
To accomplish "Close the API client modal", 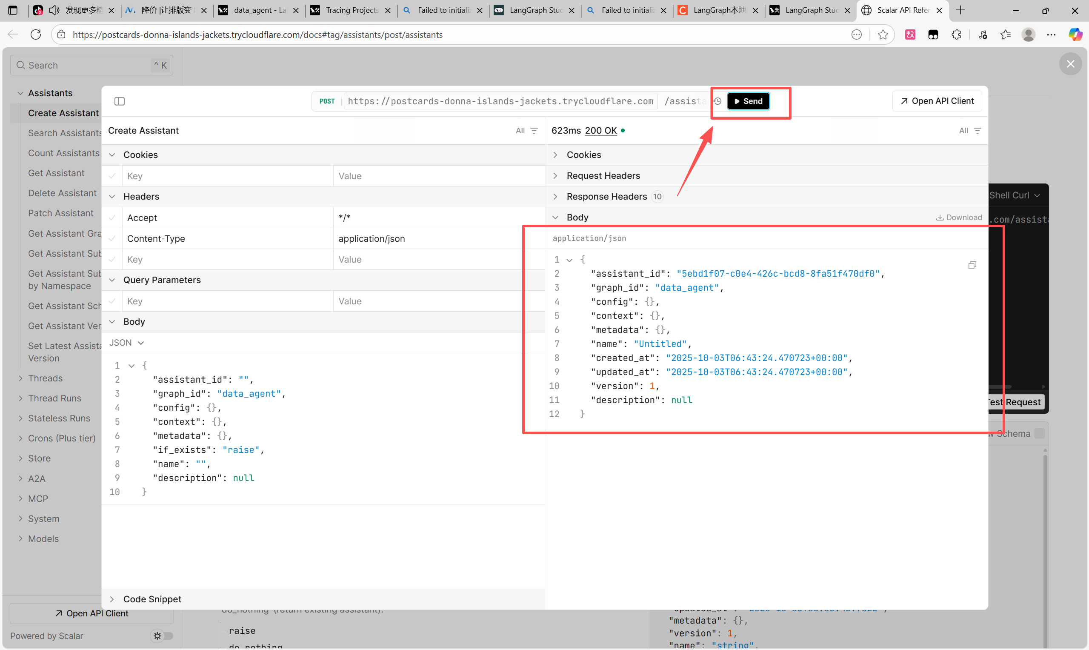I will click(x=1070, y=64).
